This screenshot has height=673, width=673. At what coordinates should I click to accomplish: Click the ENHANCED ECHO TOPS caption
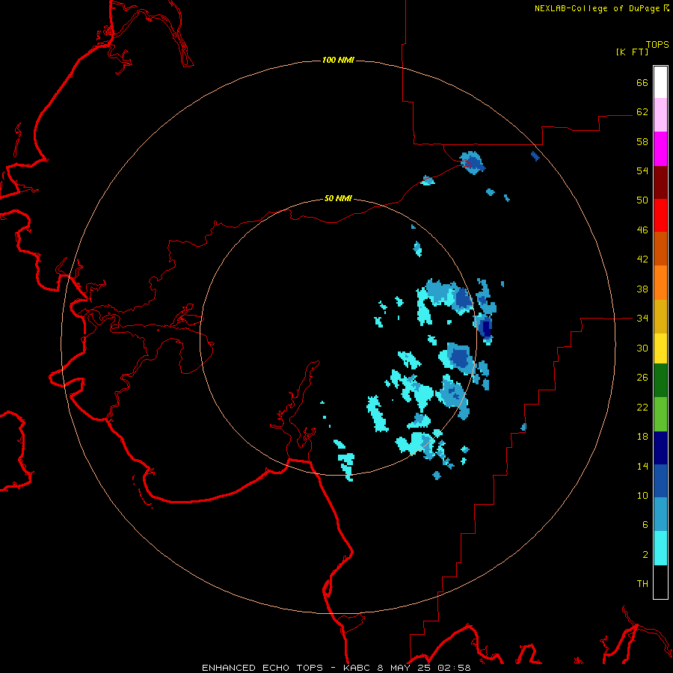point(262,668)
